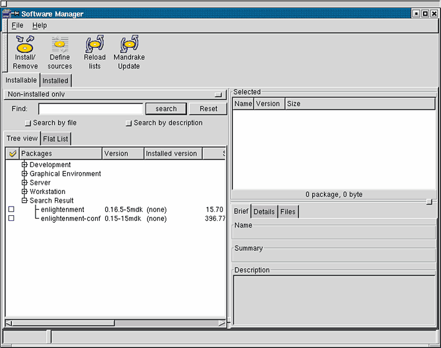The width and height of the screenshot is (441, 348).
Task: Click the pane divider handle below Selected list
Action: (x=429, y=201)
